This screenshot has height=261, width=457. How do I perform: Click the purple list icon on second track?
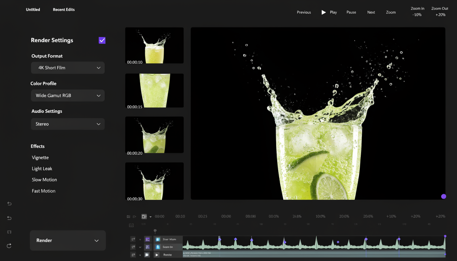[x=148, y=247]
